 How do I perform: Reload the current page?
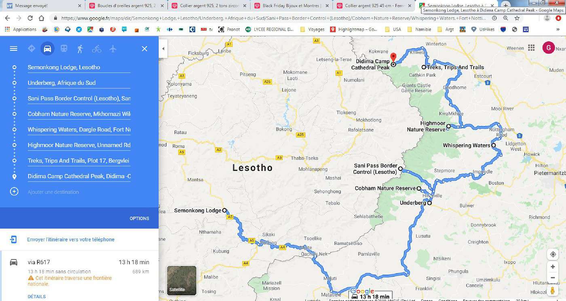click(30, 18)
